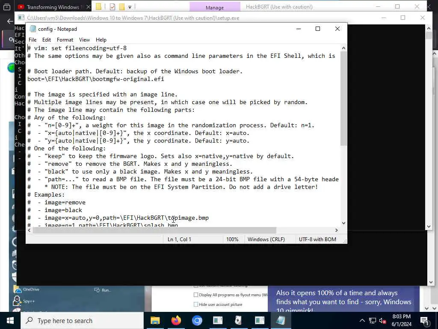Select the Manage tab in File Explorer
438x329 pixels.
(215, 8)
